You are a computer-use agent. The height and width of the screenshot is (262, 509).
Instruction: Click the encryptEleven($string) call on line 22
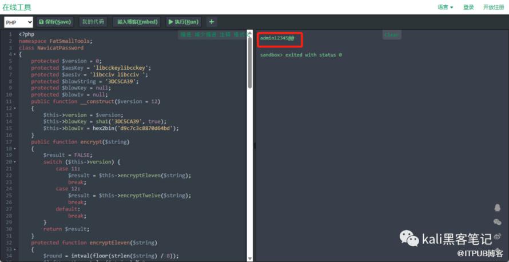point(130,175)
